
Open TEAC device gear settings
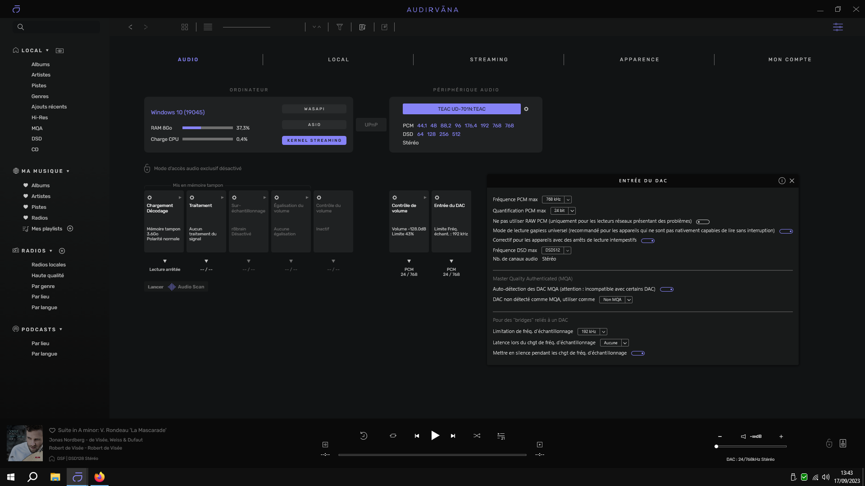[x=526, y=109]
